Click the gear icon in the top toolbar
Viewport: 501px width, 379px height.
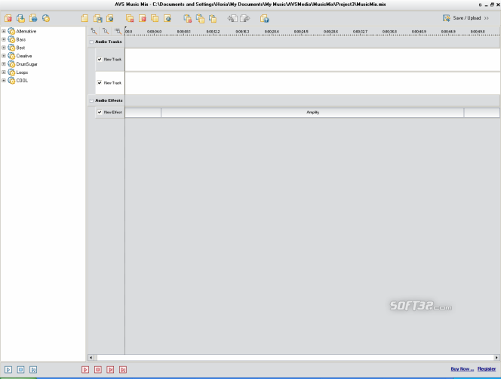pos(46,18)
